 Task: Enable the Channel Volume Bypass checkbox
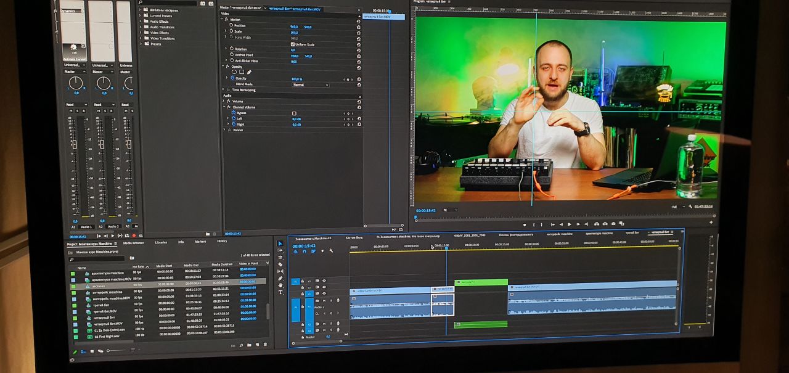[294, 113]
